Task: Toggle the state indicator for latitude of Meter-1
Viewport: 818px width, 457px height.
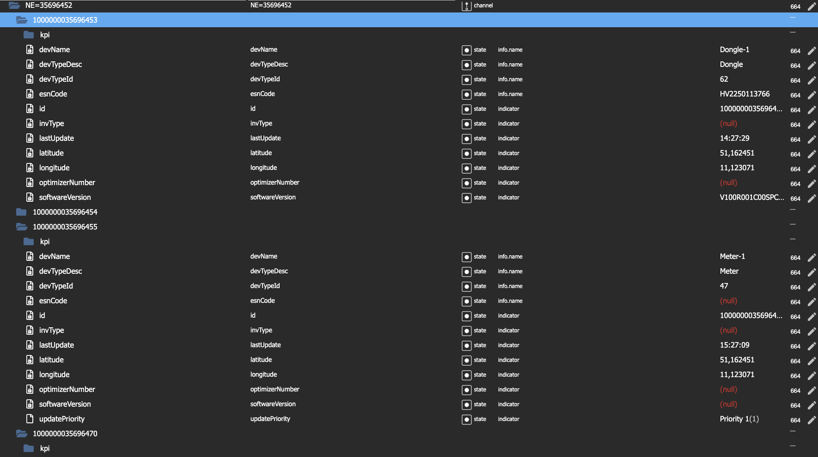Action: [x=467, y=360]
